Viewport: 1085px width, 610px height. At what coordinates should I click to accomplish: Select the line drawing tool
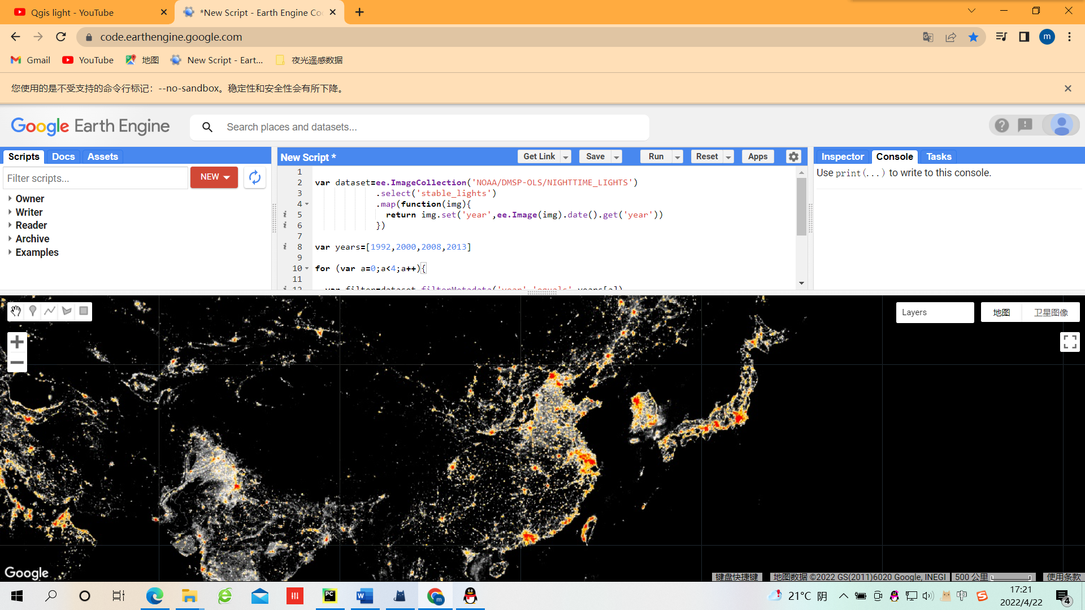tap(49, 311)
